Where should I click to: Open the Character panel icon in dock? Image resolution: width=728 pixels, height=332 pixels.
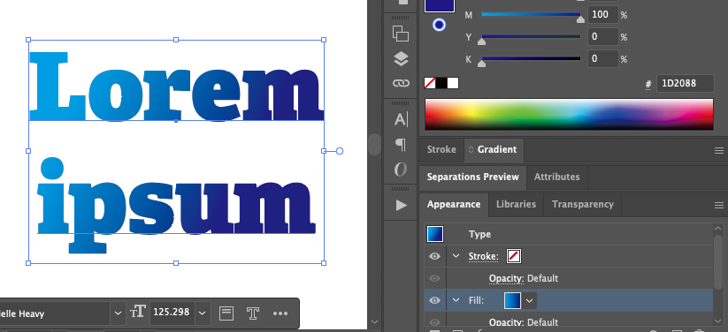pyautogui.click(x=400, y=119)
